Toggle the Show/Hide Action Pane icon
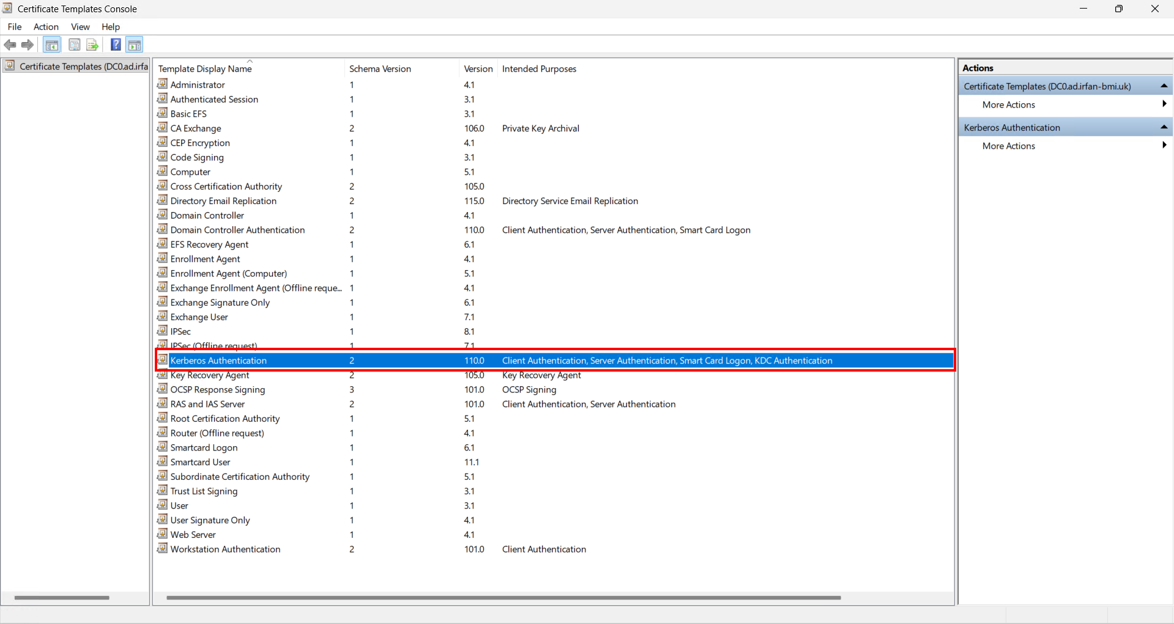This screenshot has height=624, width=1174. [135, 45]
